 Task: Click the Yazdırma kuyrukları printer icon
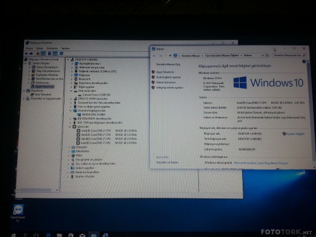tap(72, 172)
